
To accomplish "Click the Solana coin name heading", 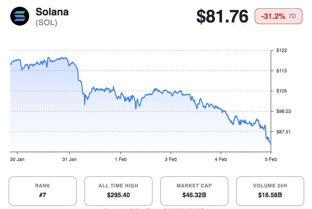I will [x=52, y=12].
